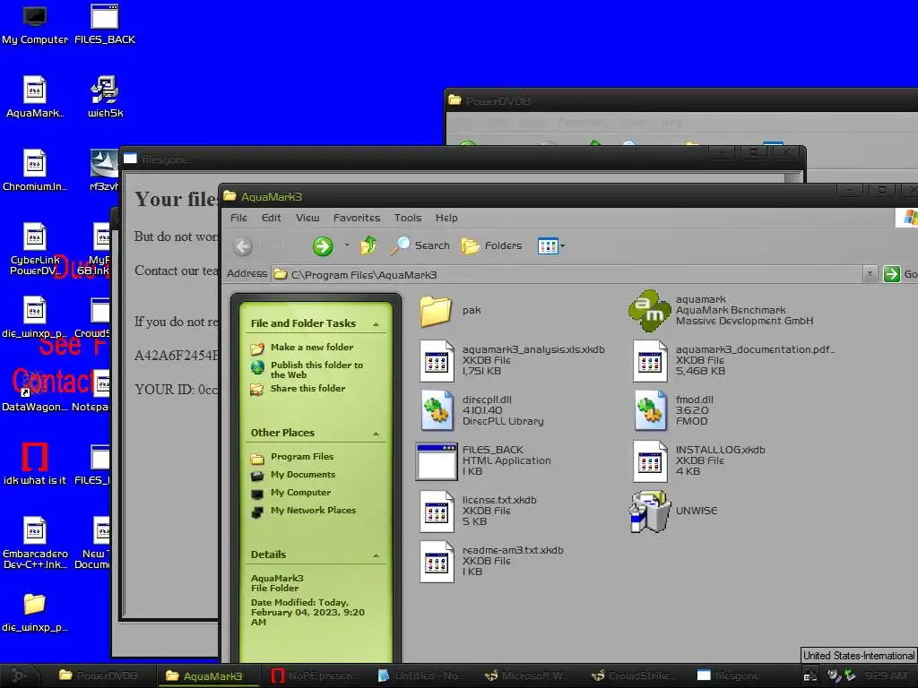The width and height of the screenshot is (918, 688).
Task: Open the Tools menu
Action: pos(408,218)
